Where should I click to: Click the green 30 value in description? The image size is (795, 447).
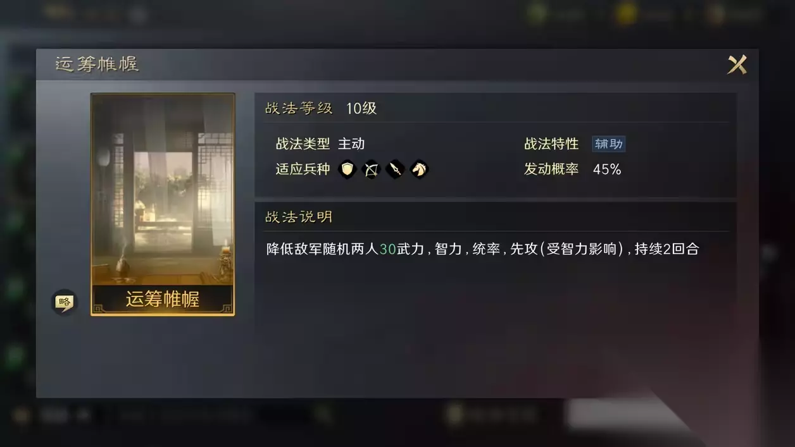pos(387,249)
